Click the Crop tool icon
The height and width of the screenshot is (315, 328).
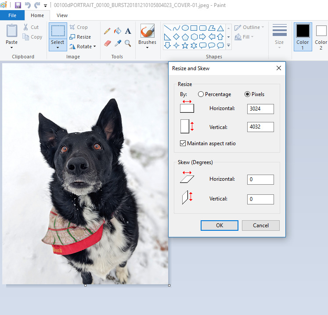(x=72, y=27)
